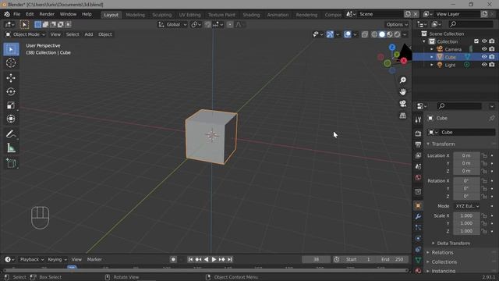
Task: Open the Modifier properties wrench tab
Action: tap(418, 217)
